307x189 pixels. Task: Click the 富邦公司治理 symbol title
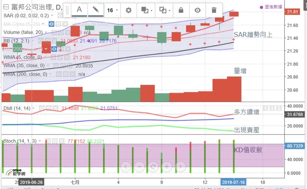[32, 7]
